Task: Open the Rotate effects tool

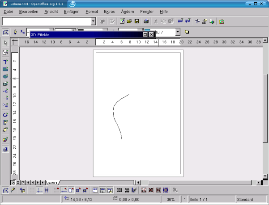Action: click(x=5, y=115)
